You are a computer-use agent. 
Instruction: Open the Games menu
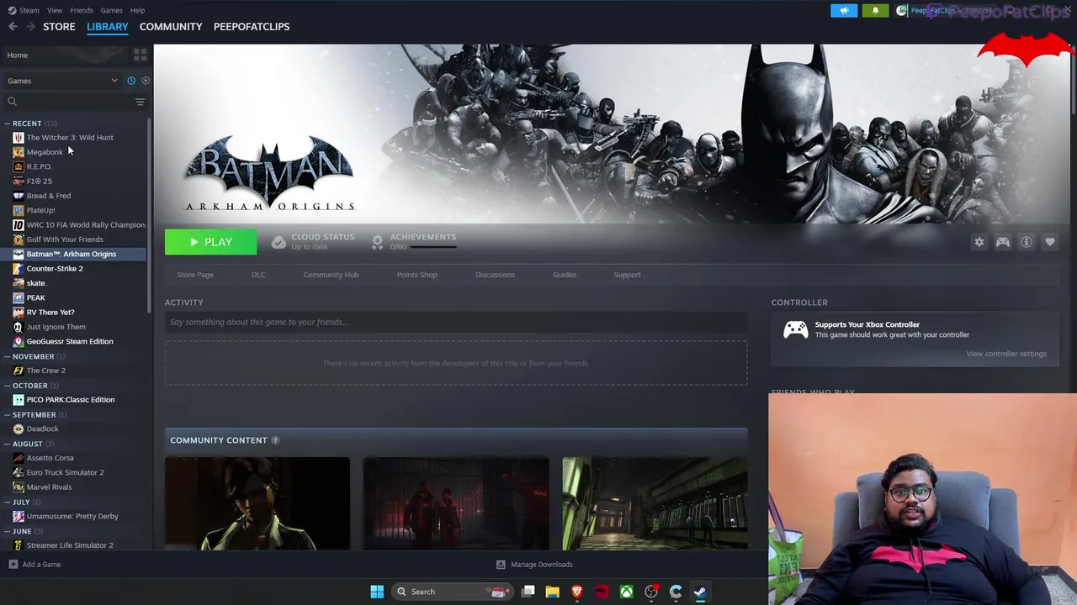point(111,10)
